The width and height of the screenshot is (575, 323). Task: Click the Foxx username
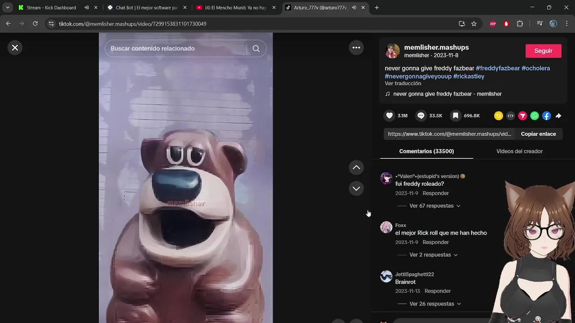[401, 225]
